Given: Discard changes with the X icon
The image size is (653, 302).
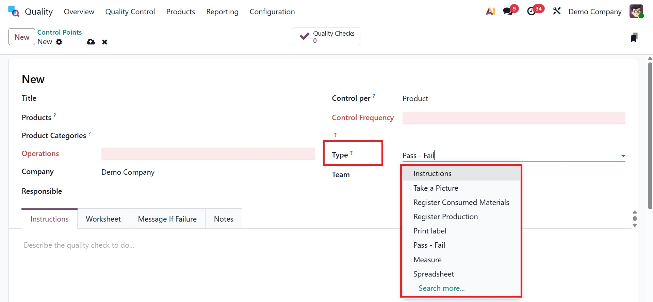Looking at the screenshot, I should (x=105, y=42).
